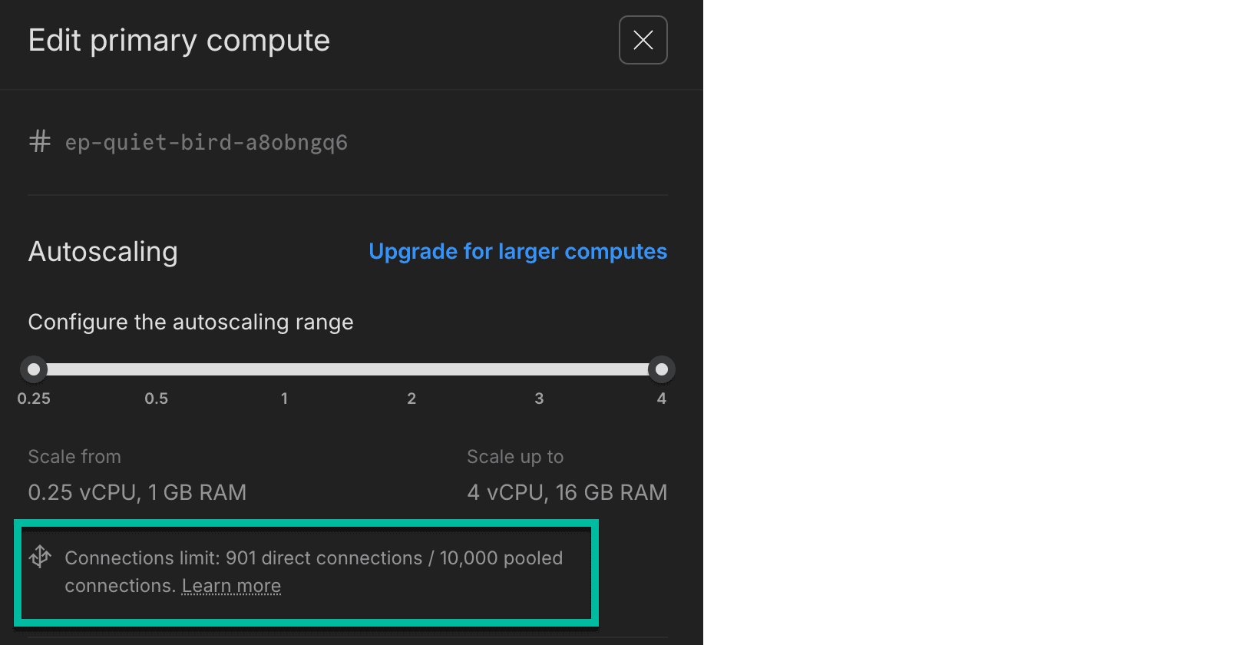Select the Scale up to value 4 vCPU
The width and height of the screenshot is (1256, 645).
pos(567,491)
